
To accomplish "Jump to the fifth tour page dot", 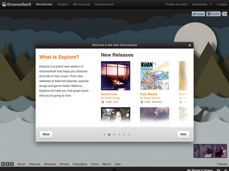I will pyautogui.click(x=124, y=135).
